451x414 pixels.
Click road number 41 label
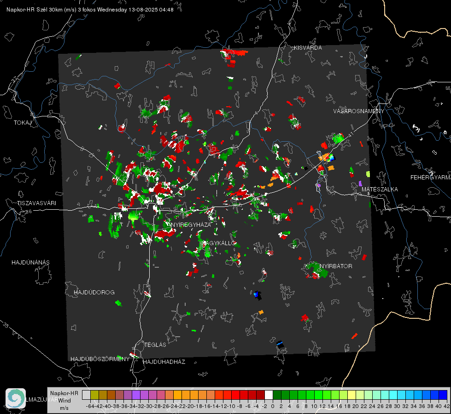(351, 134)
